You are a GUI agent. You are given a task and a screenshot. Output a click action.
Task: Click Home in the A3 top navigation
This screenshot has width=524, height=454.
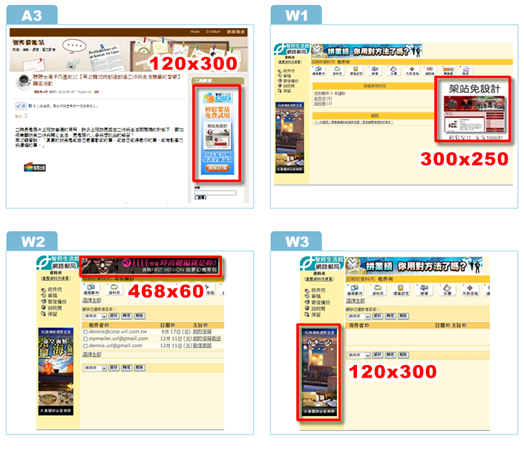(x=194, y=32)
